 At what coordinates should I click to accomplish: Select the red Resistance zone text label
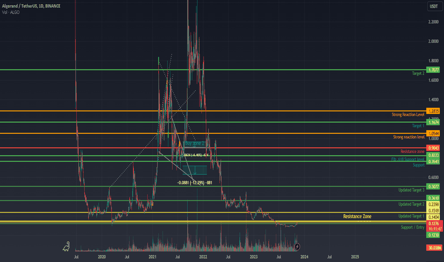tap(412, 151)
